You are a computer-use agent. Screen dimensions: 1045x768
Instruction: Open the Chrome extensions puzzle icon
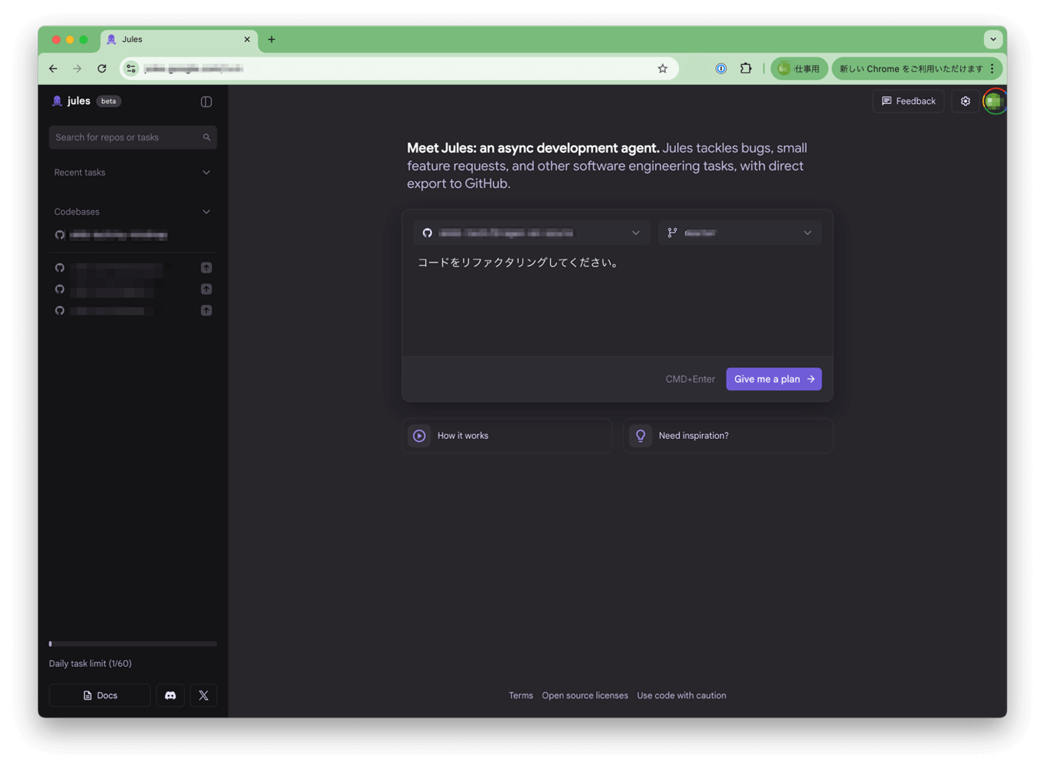point(745,68)
